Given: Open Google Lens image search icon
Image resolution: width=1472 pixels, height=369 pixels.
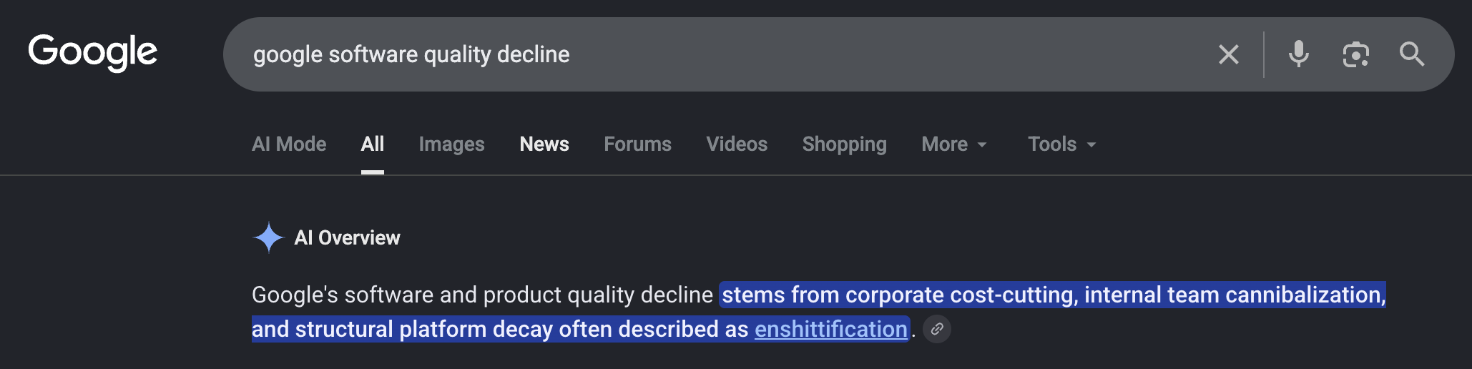Looking at the screenshot, I should [x=1355, y=54].
